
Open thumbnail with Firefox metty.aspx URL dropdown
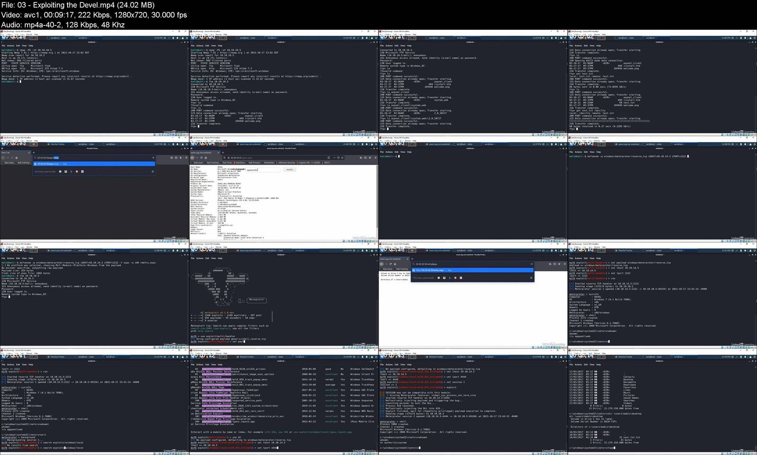473,295
